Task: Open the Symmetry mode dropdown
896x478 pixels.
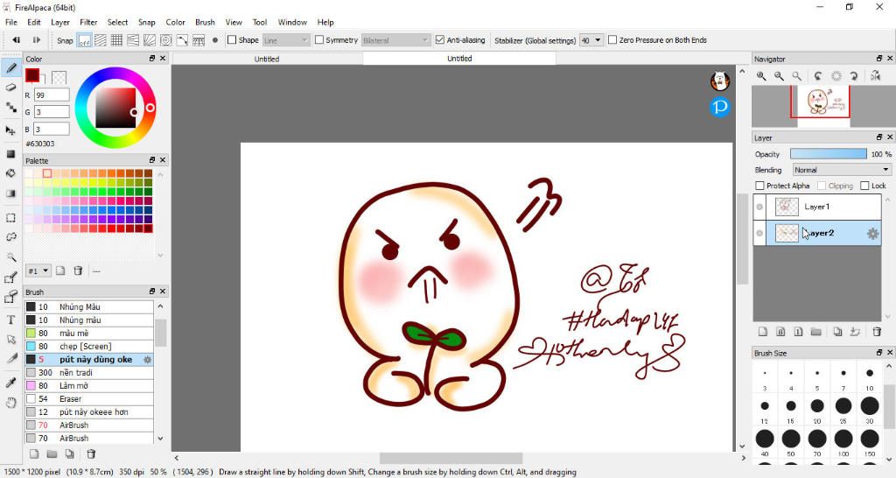Action: click(x=395, y=40)
